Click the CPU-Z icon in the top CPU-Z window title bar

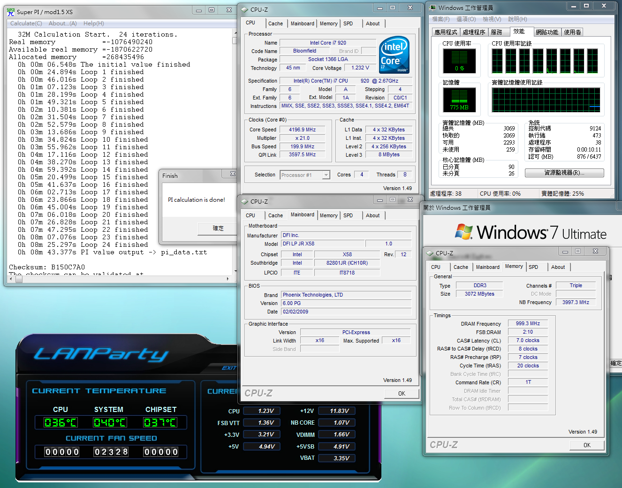click(244, 9)
